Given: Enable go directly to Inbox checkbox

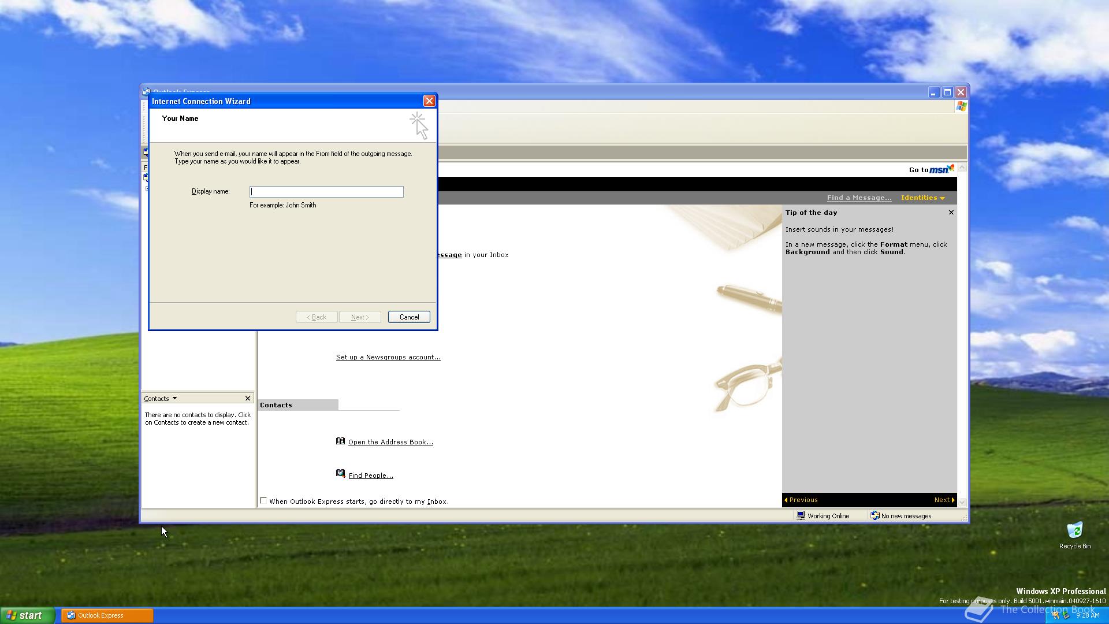Looking at the screenshot, I should (263, 501).
